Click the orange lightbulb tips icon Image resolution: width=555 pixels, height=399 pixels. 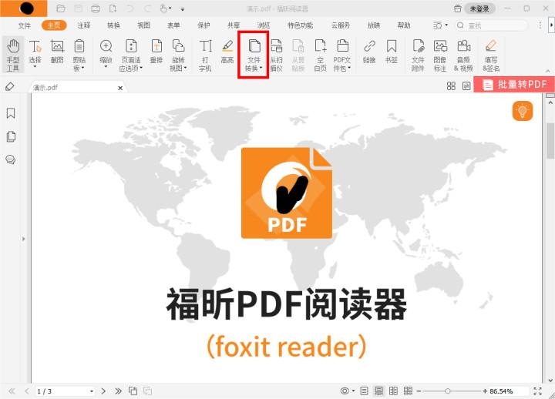(x=523, y=111)
